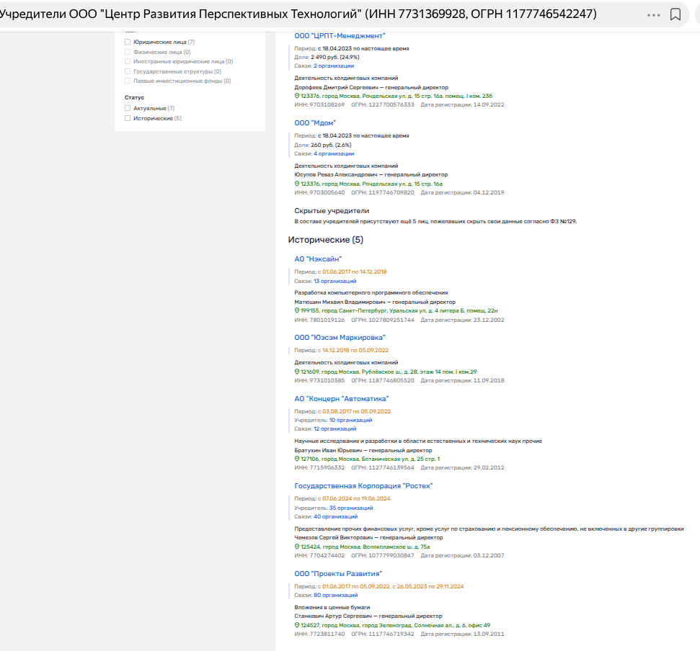
Task: Open the three-dots page options menu
Action: coord(654,14)
